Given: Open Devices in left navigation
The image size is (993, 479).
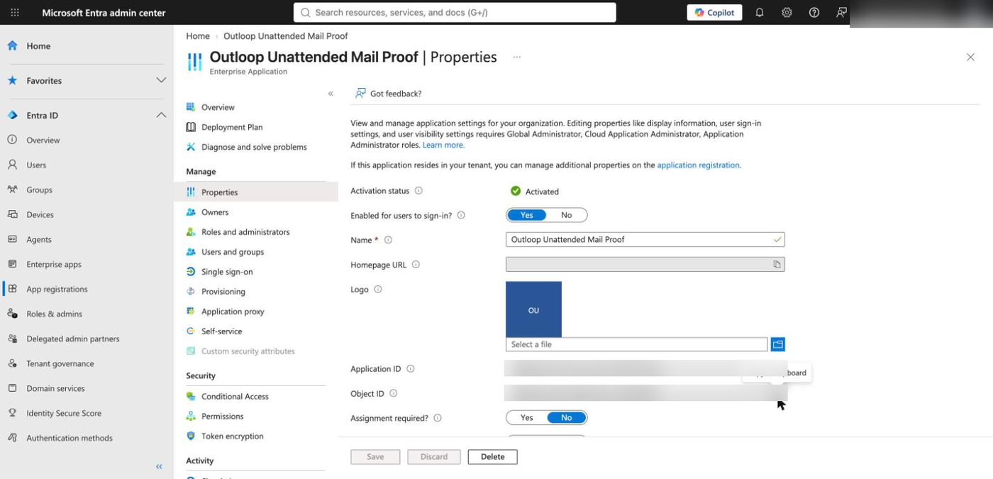Looking at the screenshot, I should coord(40,215).
